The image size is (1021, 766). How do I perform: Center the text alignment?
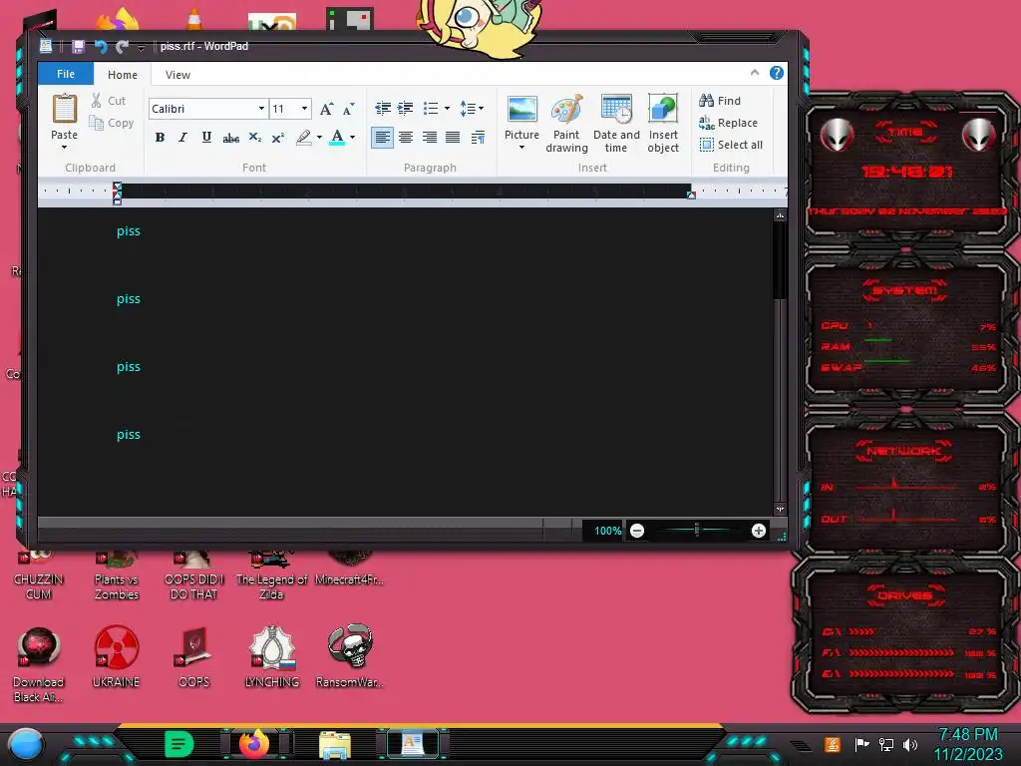(406, 138)
